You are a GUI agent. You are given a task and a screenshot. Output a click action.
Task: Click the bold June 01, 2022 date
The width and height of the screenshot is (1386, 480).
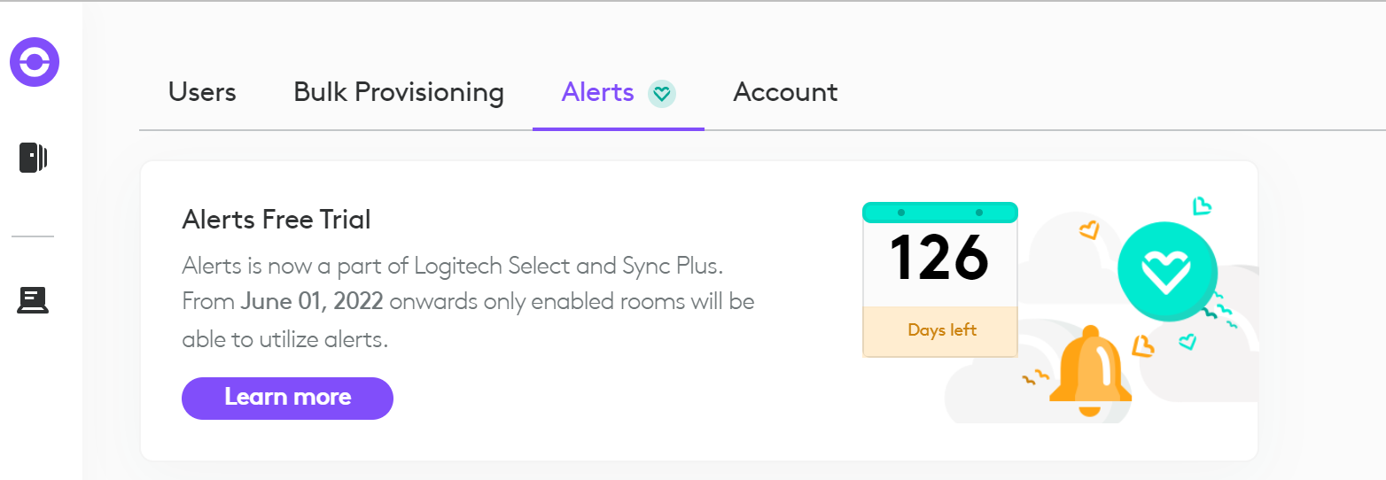(x=311, y=301)
